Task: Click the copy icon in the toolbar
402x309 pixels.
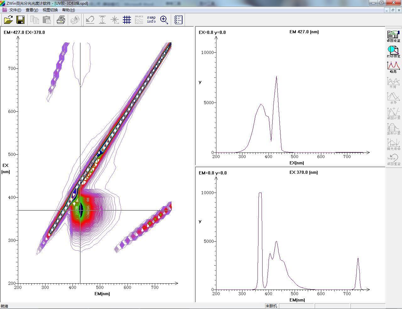Action: pyautogui.click(x=35, y=20)
